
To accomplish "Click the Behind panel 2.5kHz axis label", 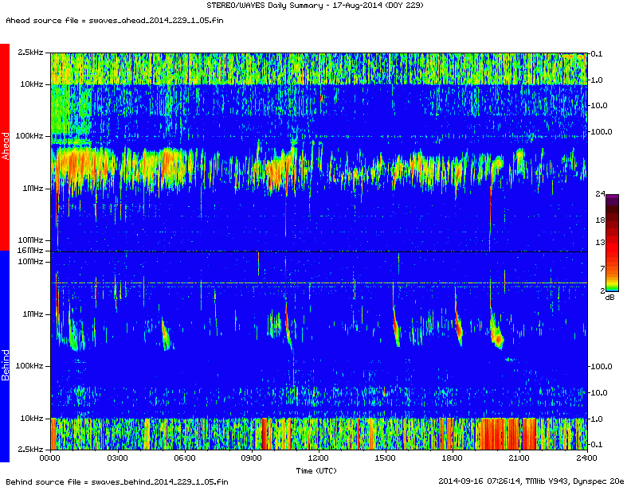I will click(x=30, y=449).
